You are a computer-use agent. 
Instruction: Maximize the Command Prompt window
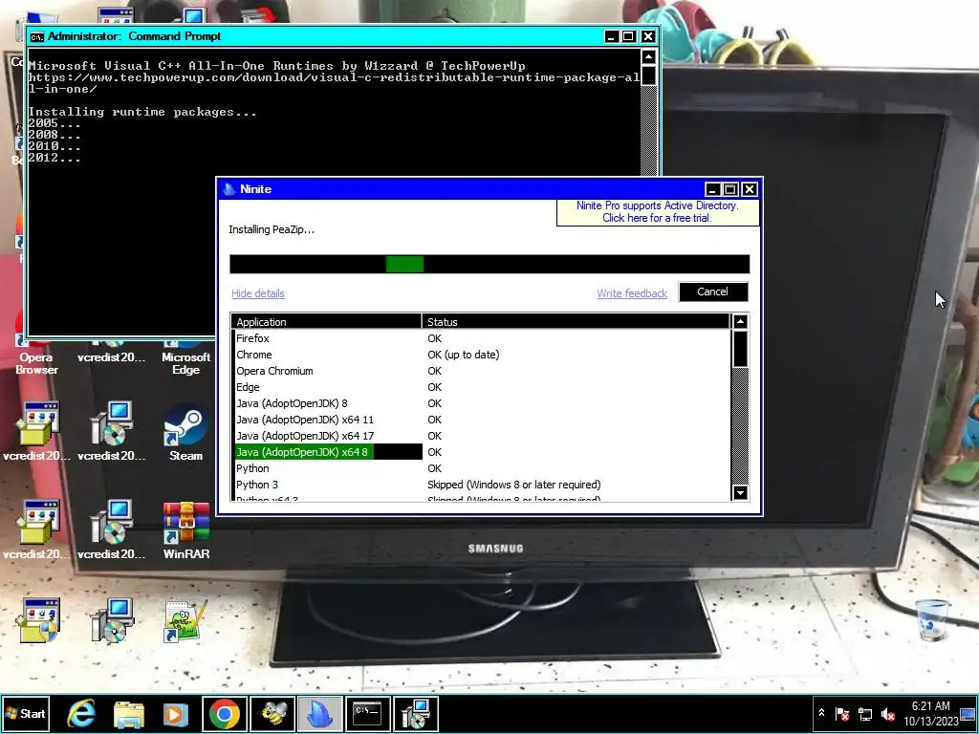[629, 36]
